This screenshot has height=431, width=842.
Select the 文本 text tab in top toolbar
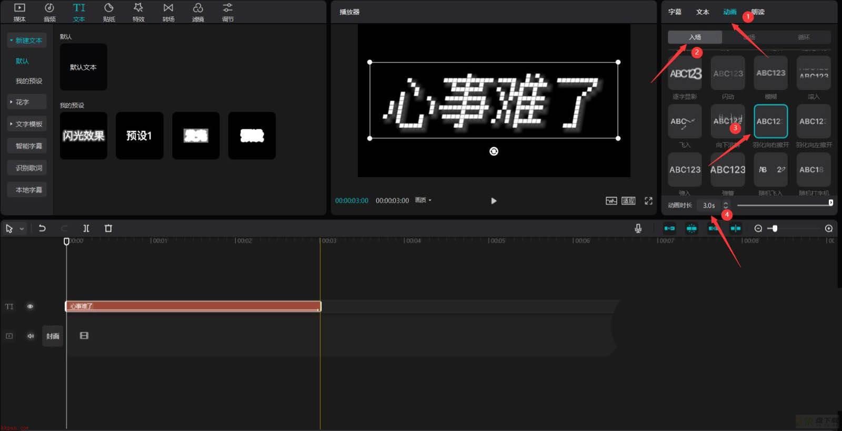click(x=79, y=12)
